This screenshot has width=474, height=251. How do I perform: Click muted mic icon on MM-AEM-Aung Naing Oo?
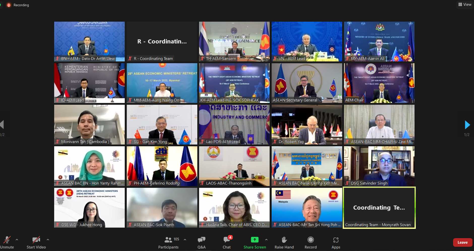click(130, 100)
